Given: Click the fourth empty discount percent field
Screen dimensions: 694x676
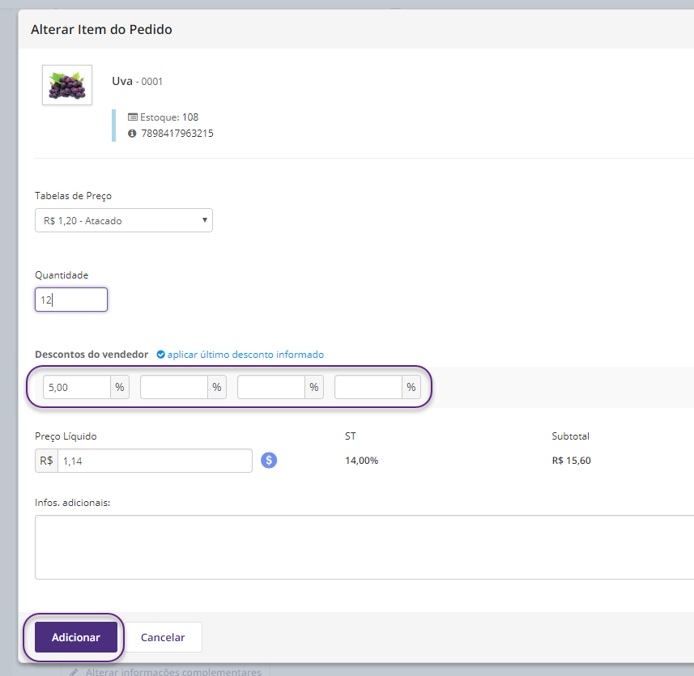Looking at the screenshot, I should pyautogui.click(x=368, y=387).
